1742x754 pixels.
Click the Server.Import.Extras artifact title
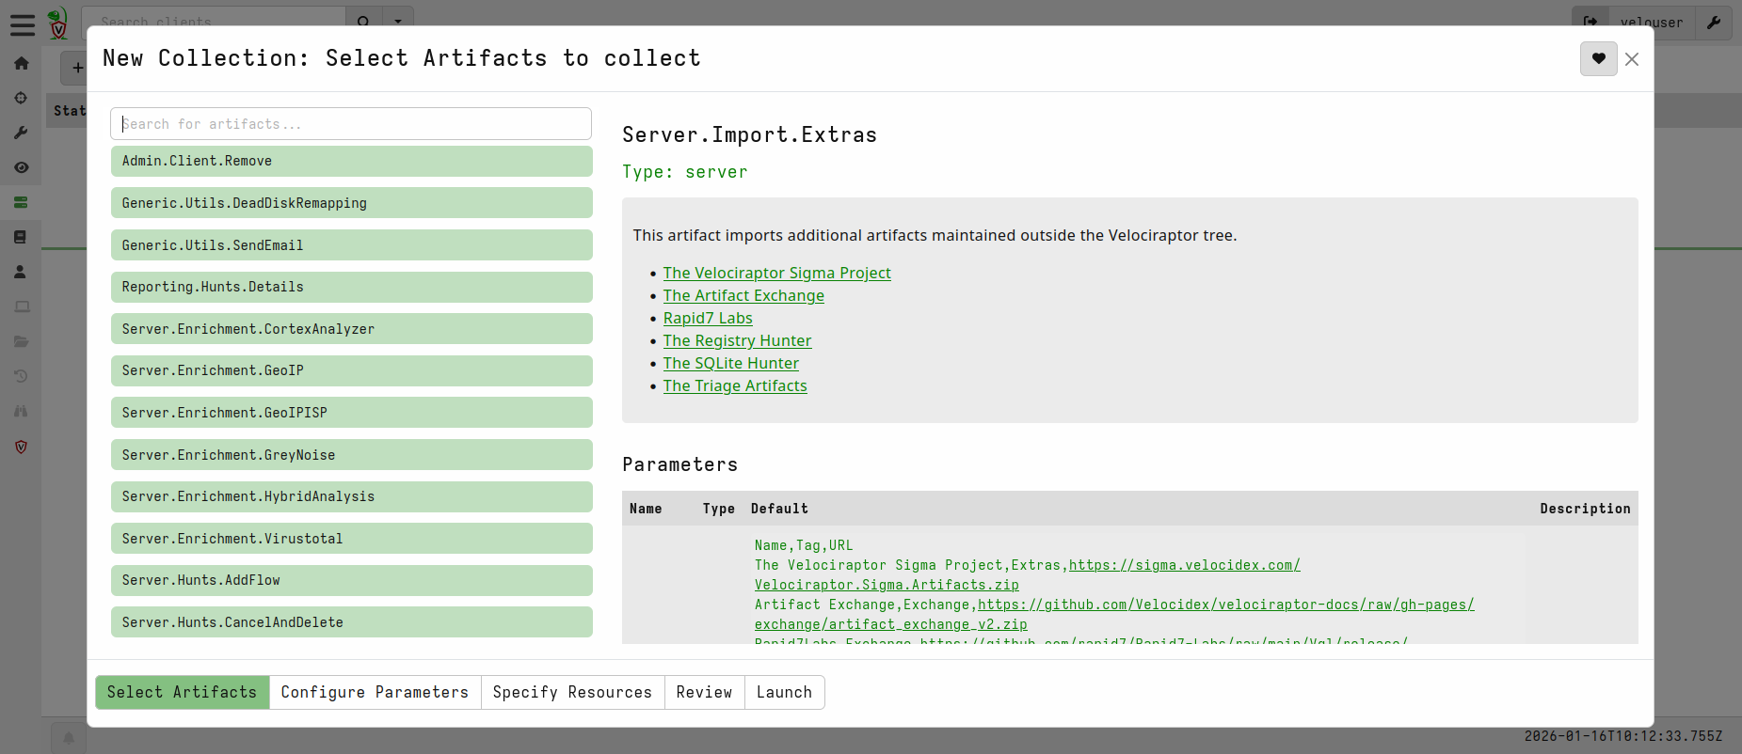click(x=749, y=134)
